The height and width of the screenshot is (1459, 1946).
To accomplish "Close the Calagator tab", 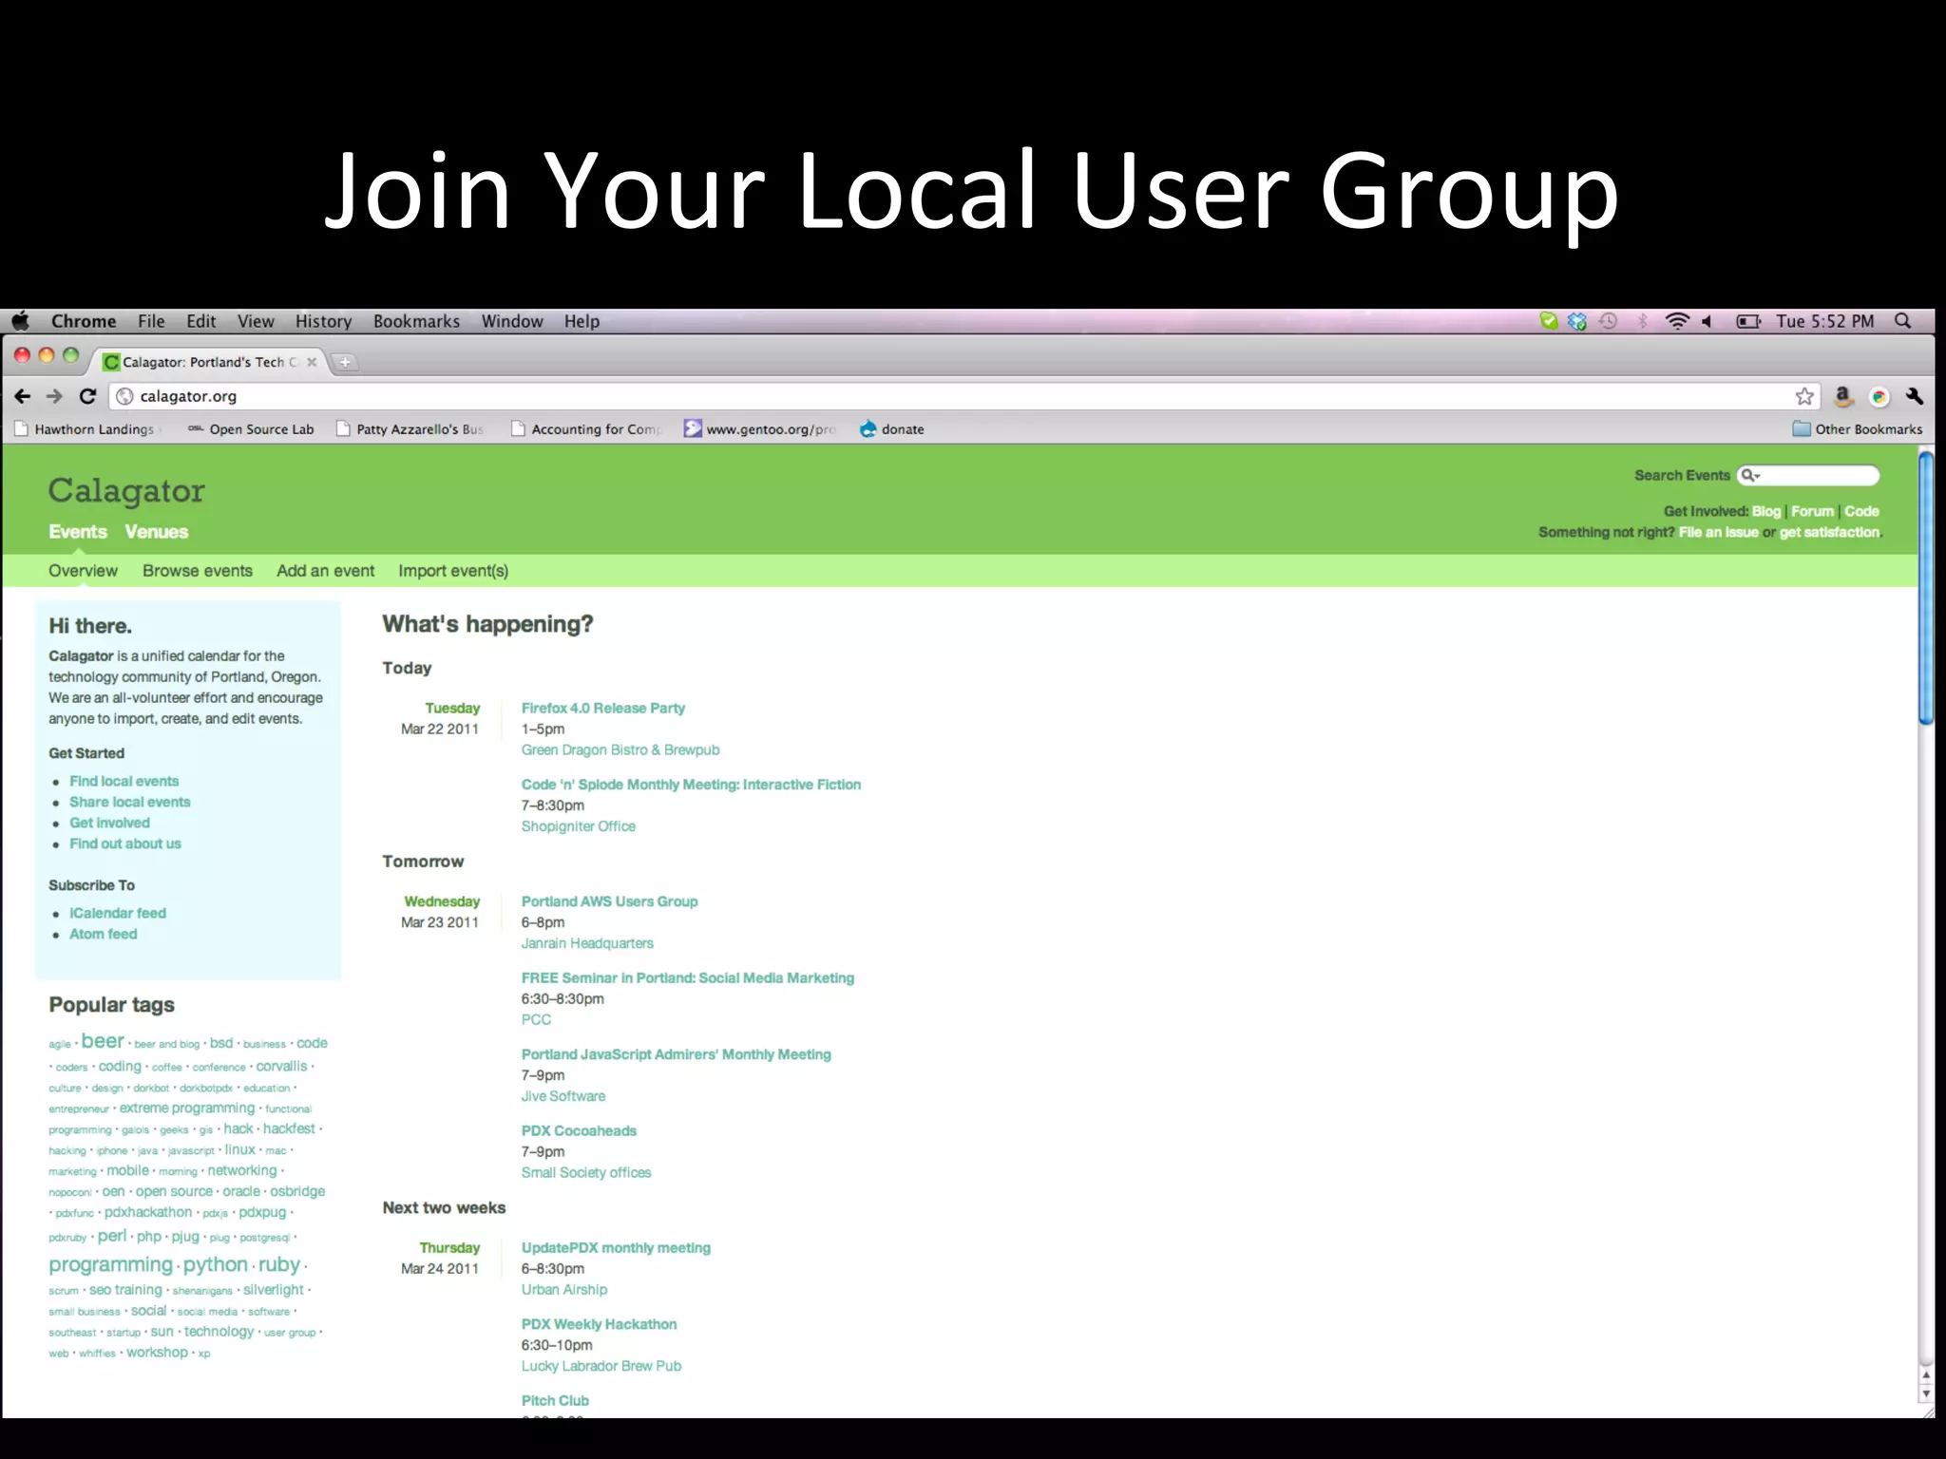I will click(x=312, y=362).
